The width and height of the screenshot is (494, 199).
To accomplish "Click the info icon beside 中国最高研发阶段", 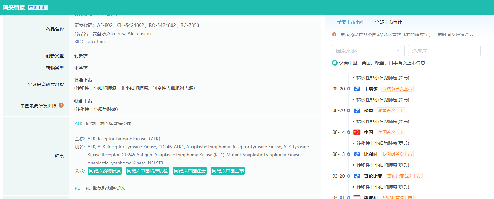I will coord(61,105).
